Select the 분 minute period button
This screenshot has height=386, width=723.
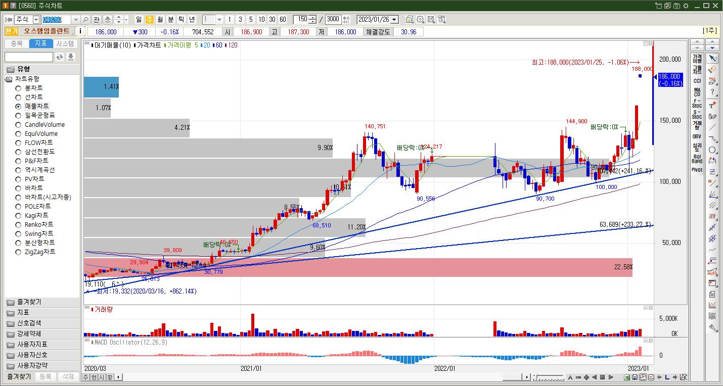coord(170,19)
